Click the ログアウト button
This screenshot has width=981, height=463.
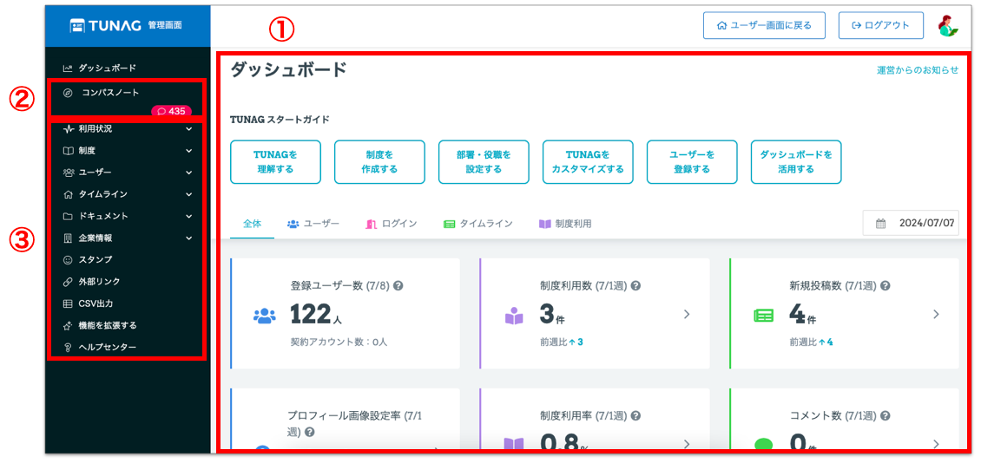[x=881, y=26]
